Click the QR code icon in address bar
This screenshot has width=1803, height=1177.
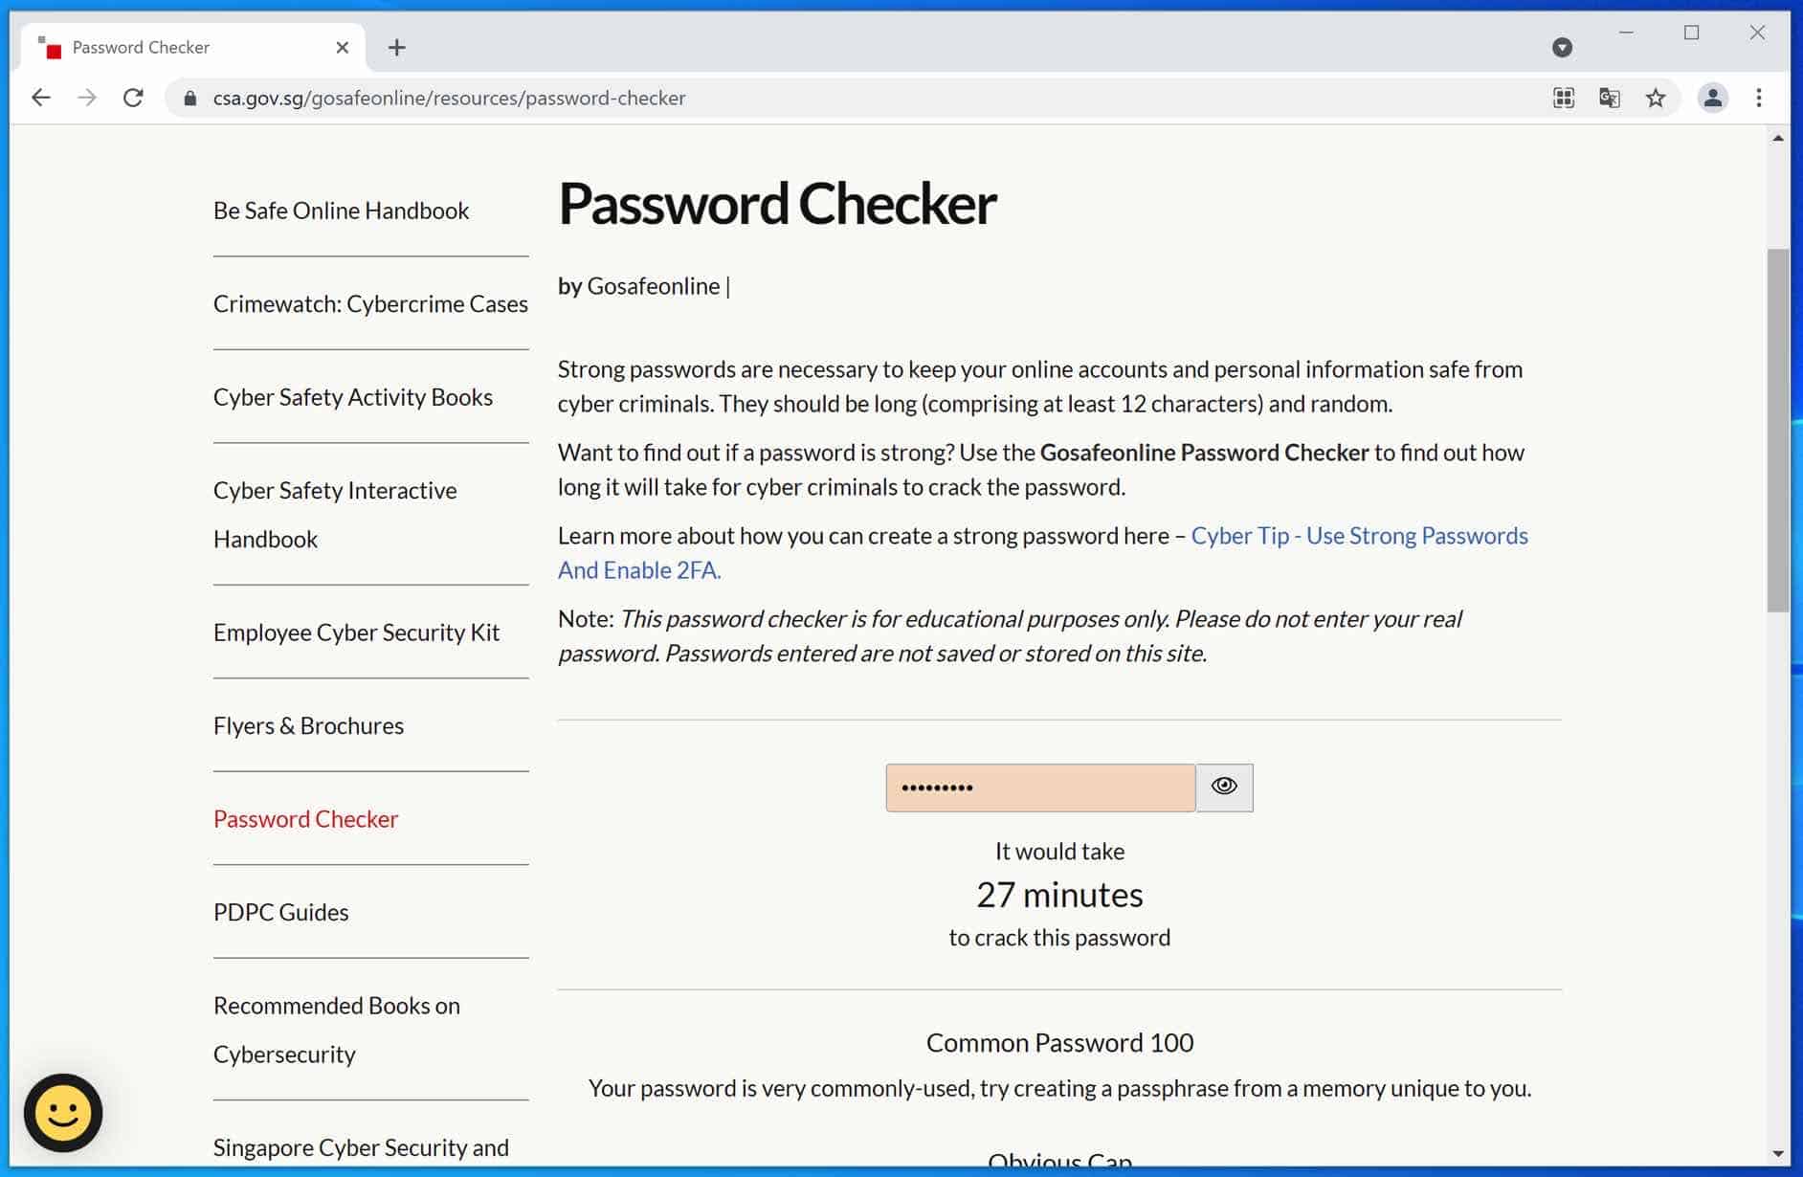(x=1564, y=98)
